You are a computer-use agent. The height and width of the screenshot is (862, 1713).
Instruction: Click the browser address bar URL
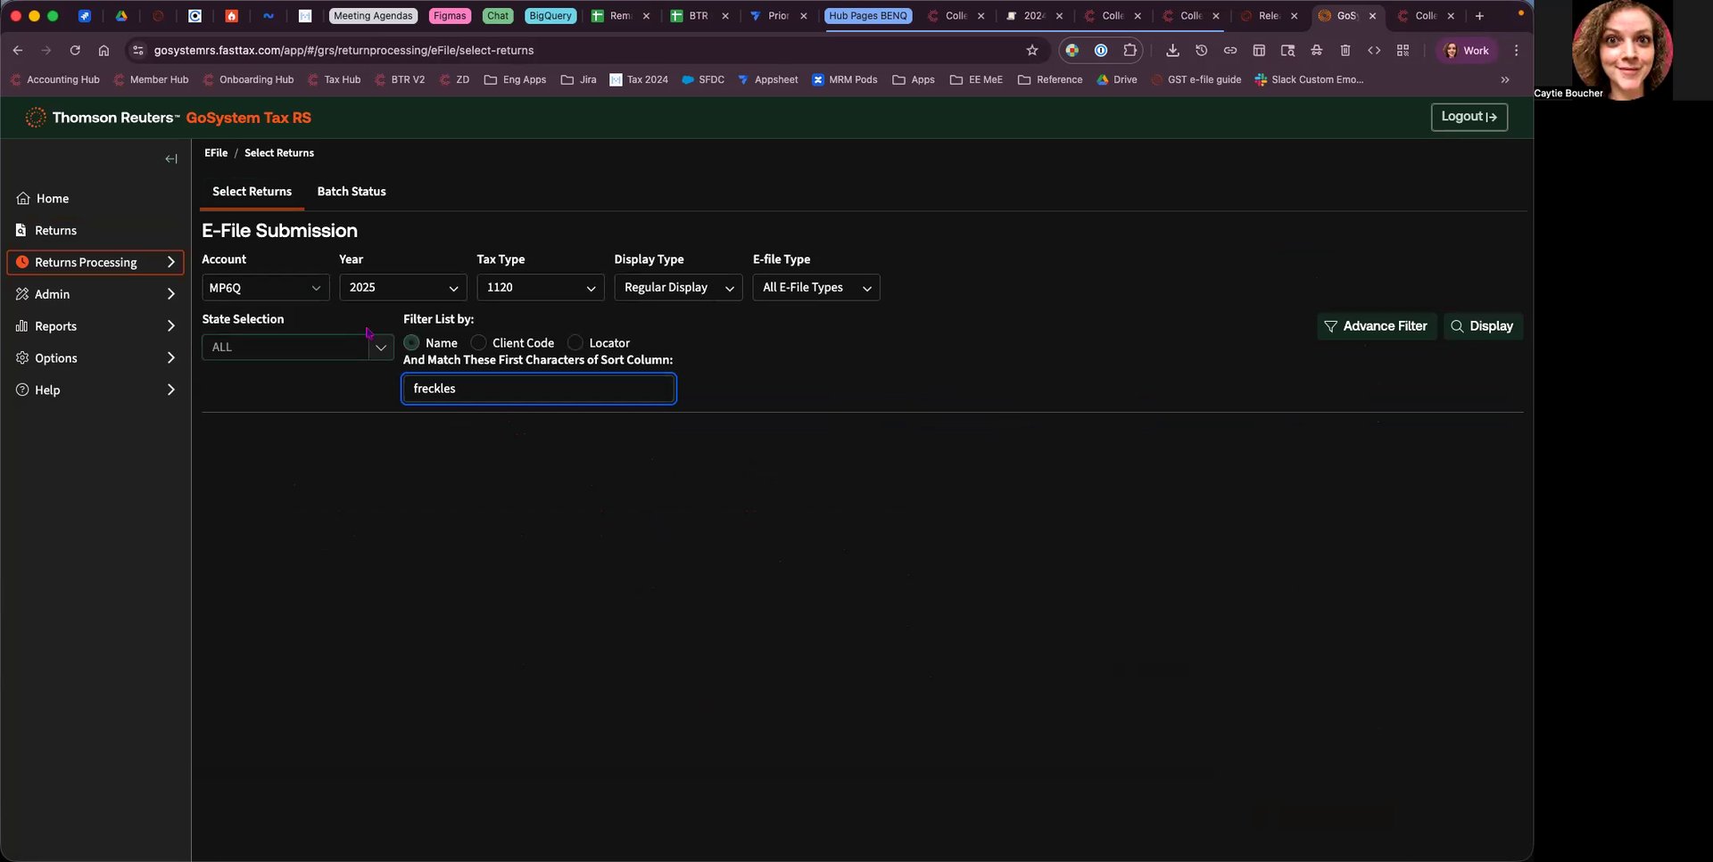tap(343, 51)
